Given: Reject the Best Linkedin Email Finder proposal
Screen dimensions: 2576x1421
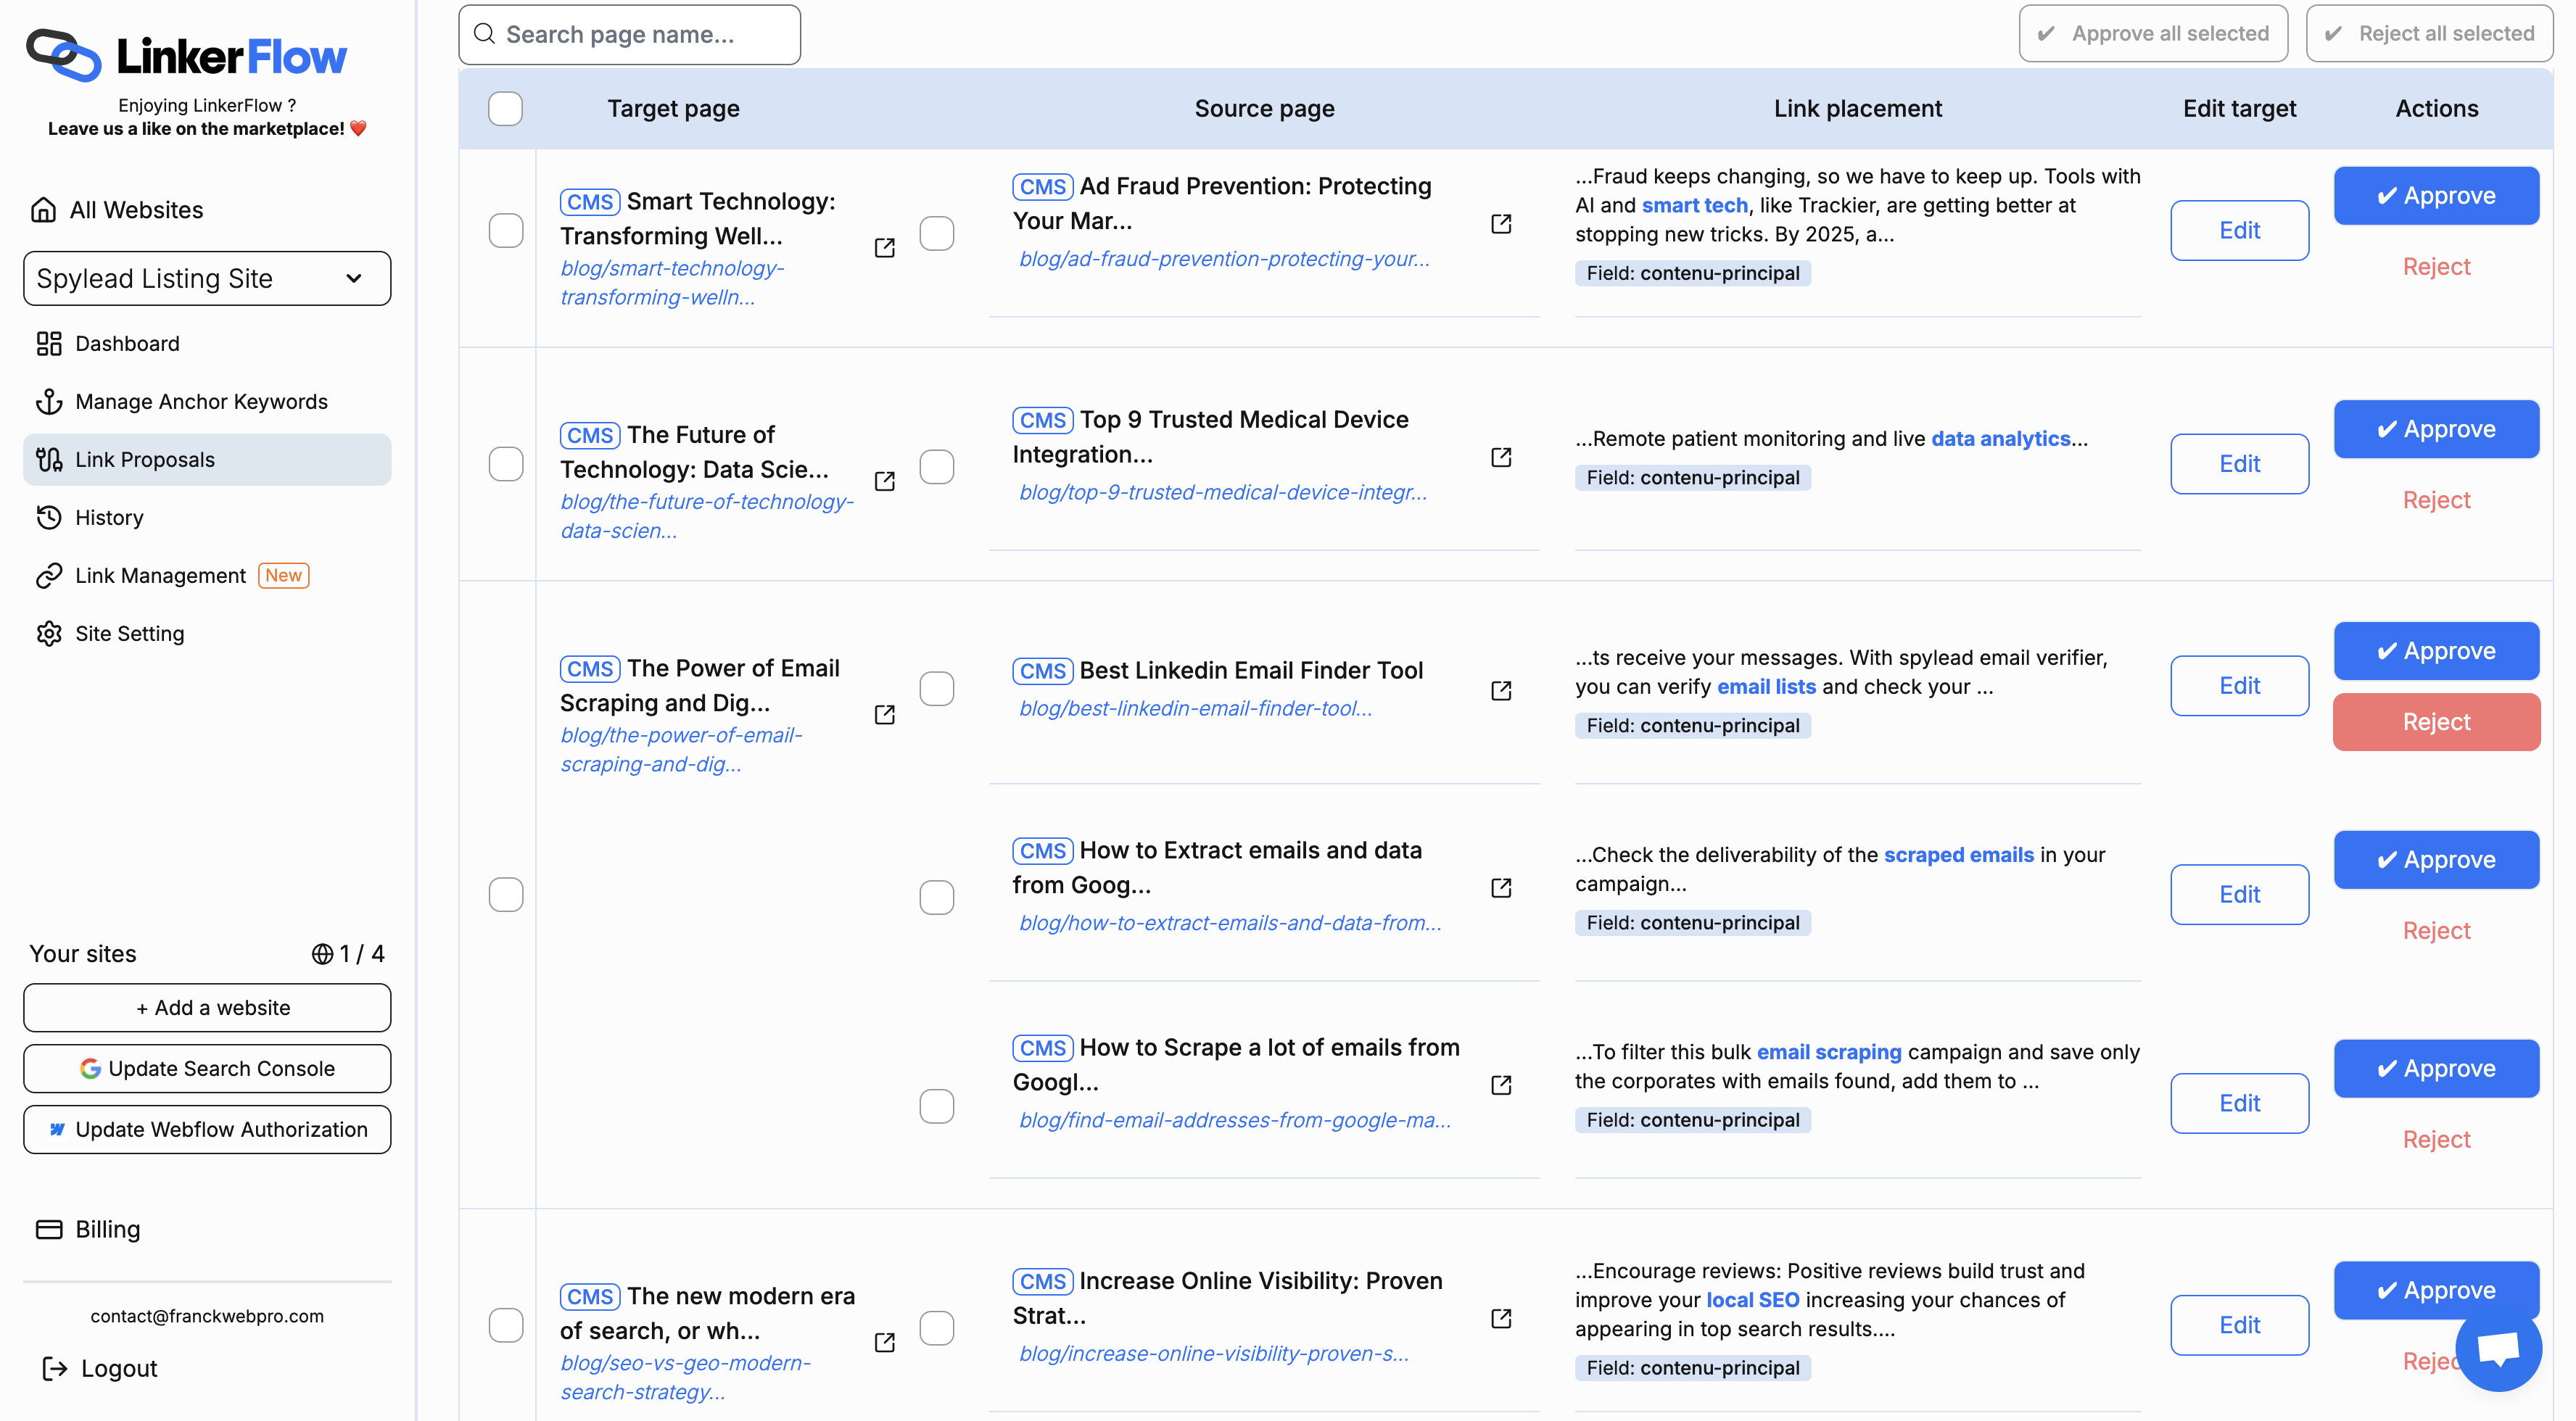Looking at the screenshot, I should 2436,722.
